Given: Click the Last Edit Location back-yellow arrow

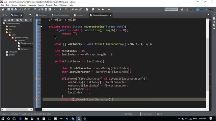Looking at the screenshot, I should pyautogui.click(x=99, y=9).
